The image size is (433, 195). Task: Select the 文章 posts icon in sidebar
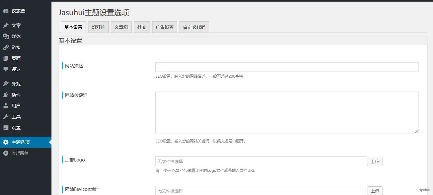coord(6,25)
